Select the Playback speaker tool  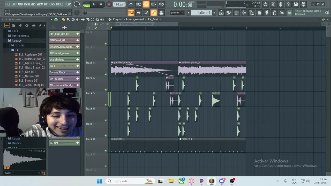tap(102, 19)
